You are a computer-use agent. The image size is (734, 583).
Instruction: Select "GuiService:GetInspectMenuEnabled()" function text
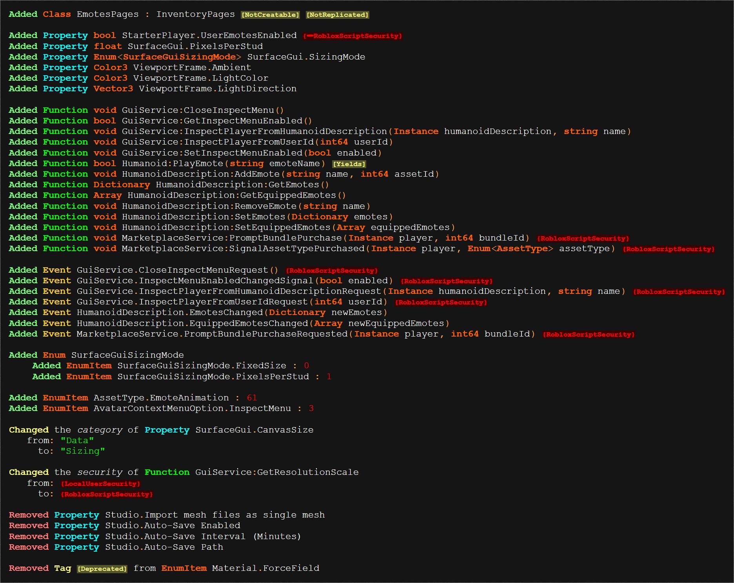[217, 121]
